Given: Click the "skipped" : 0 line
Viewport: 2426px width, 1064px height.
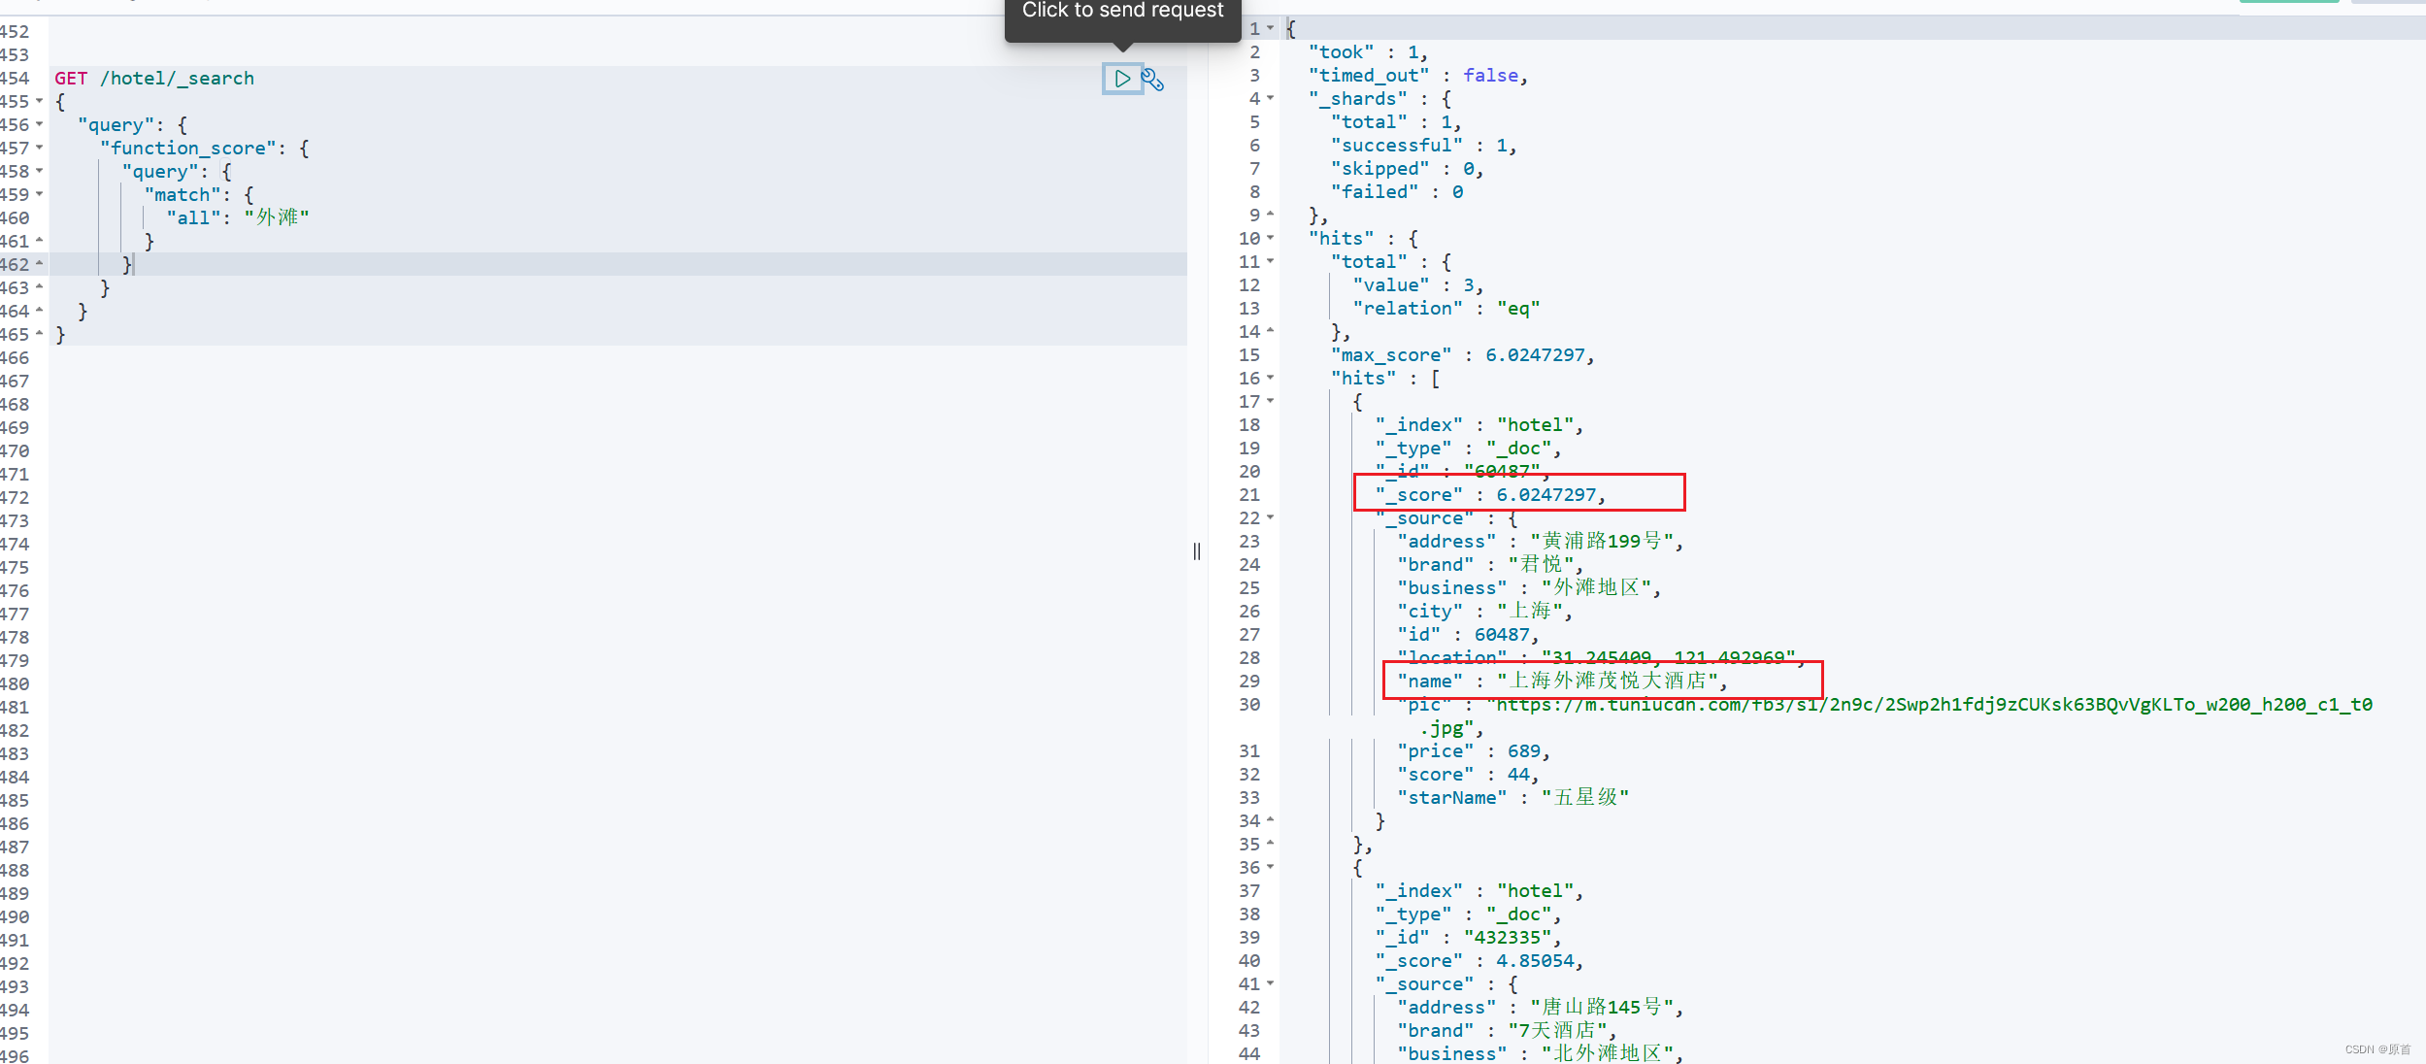Looking at the screenshot, I should pos(1407,169).
